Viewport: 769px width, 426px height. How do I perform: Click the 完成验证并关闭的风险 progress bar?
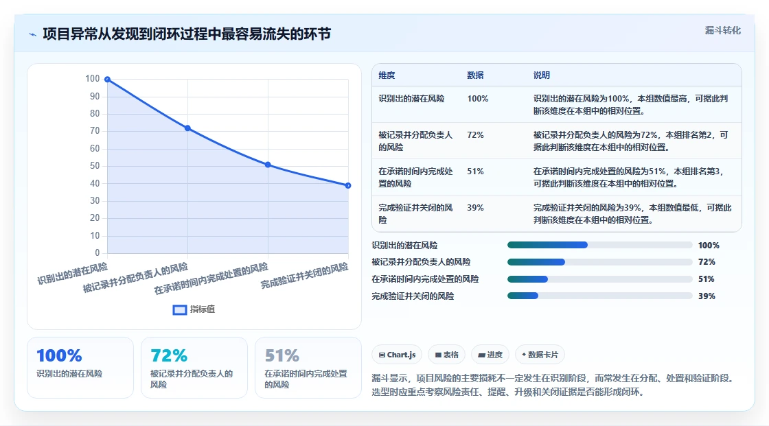click(x=600, y=296)
